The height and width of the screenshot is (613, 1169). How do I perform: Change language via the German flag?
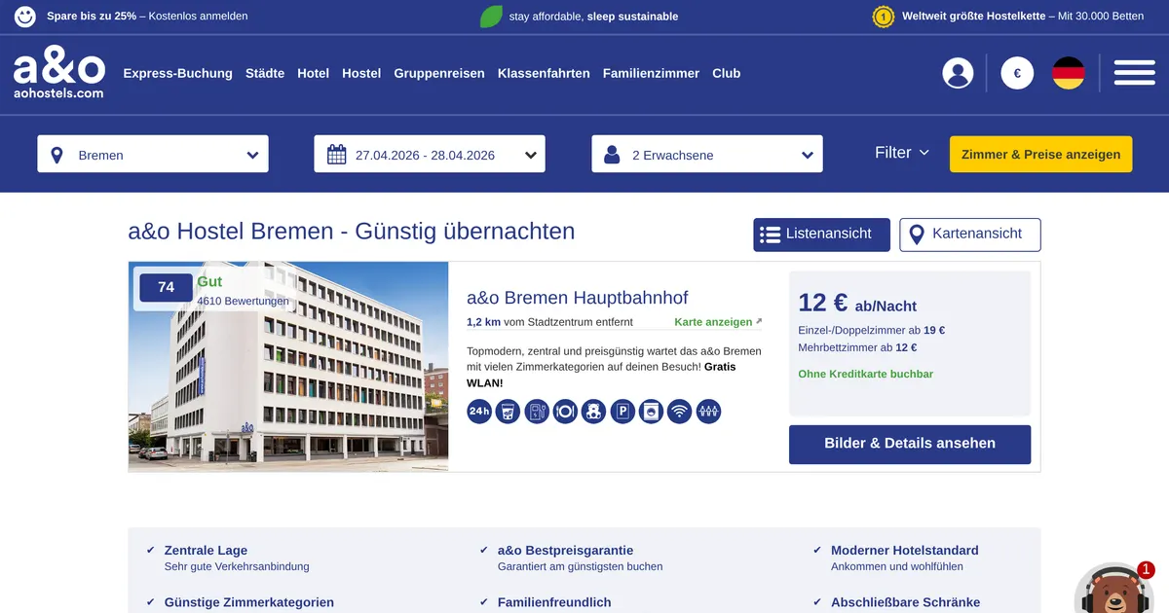pos(1069,73)
